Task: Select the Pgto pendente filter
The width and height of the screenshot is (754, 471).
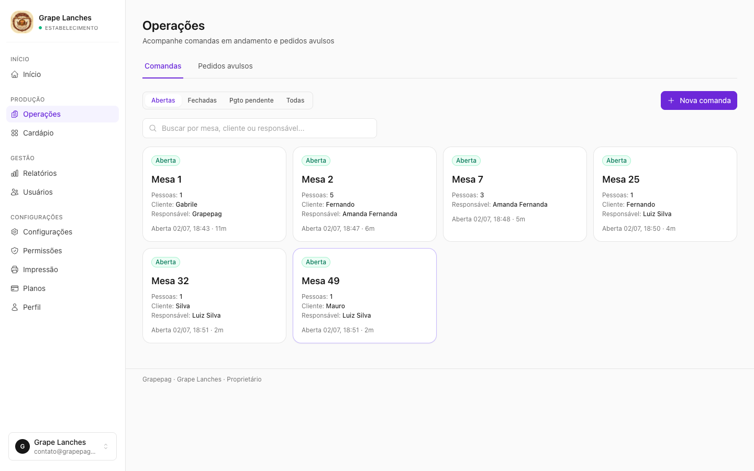Action: click(x=251, y=100)
